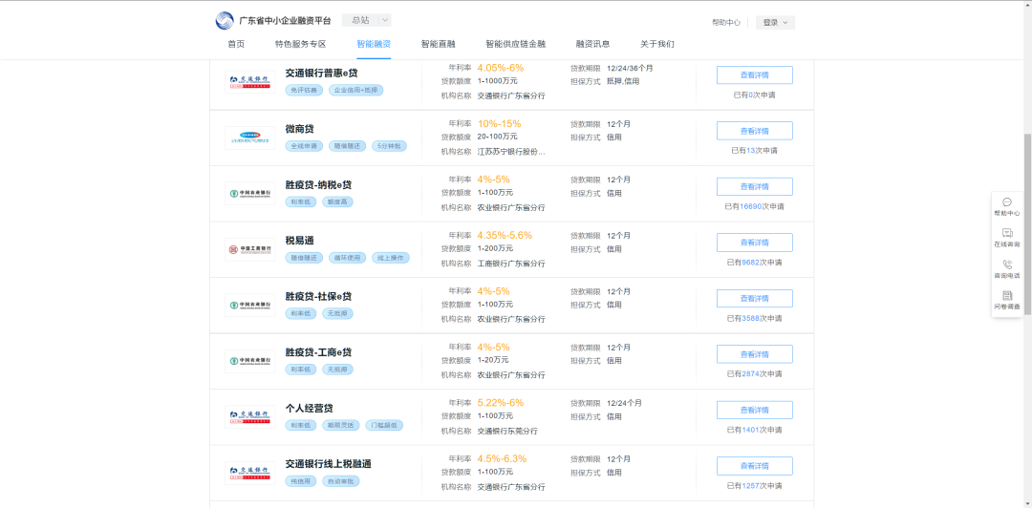Image resolution: width=1032 pixels, height=508 pixels.
Task: Click 查看详情 for 胜疫贷-社保e贷
Action: click(754, 299)
